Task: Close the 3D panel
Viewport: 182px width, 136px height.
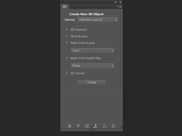Action: tap(120, 2)
